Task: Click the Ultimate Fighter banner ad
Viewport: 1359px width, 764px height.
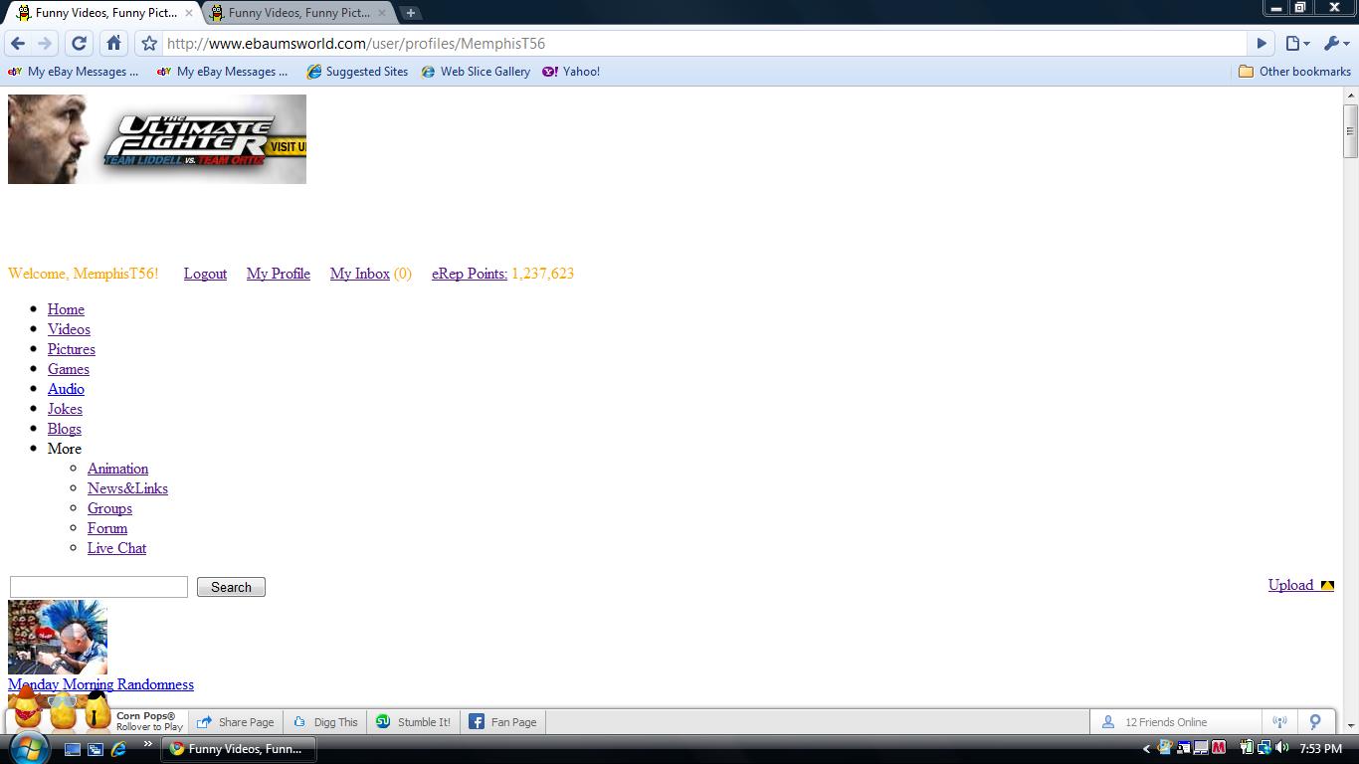Action: (x=157, y=139)
